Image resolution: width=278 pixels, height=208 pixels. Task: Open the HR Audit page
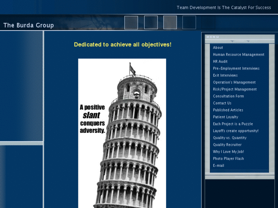pyautogui.click(x=220, y=61)
